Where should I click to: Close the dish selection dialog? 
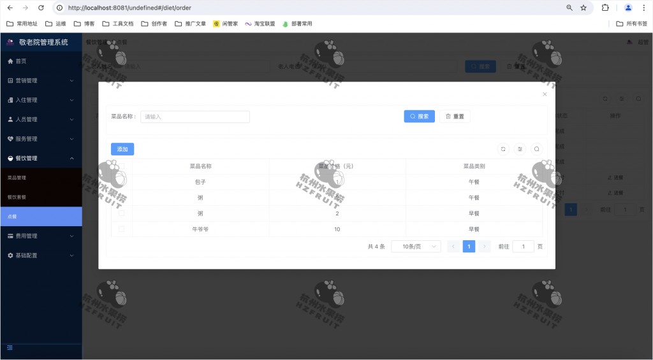click(545, 94)
